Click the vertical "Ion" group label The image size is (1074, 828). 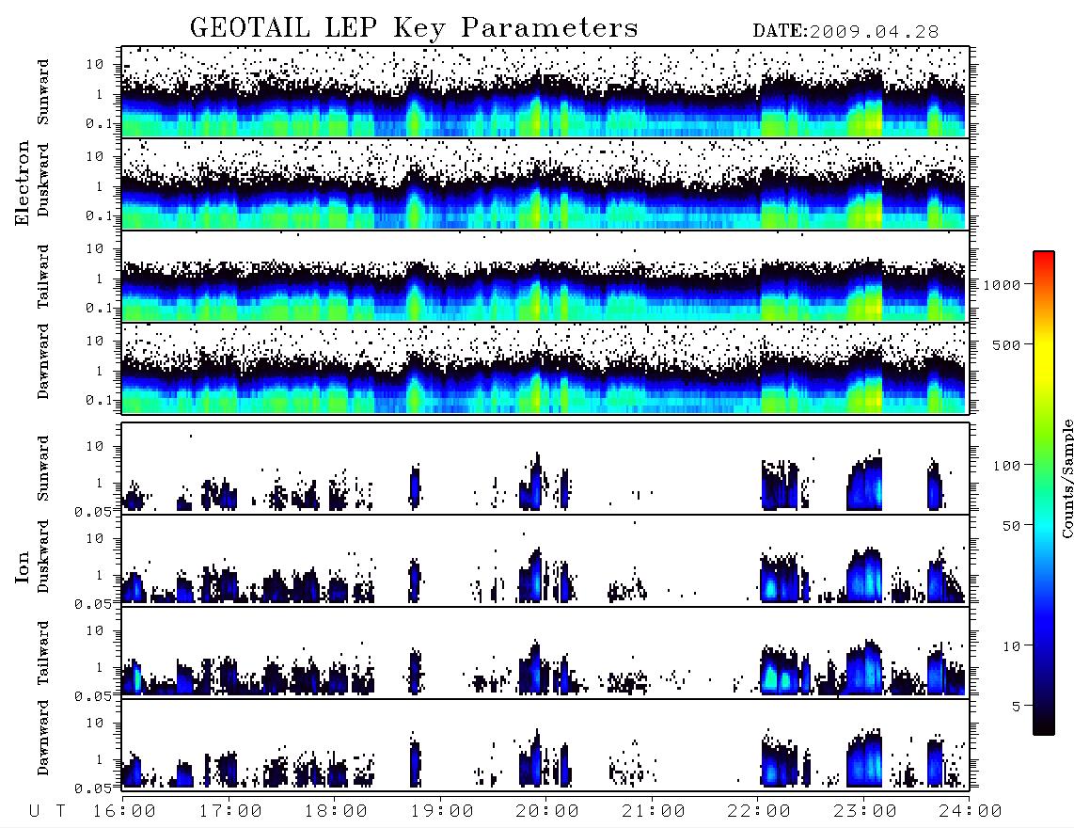pos(22,567)
